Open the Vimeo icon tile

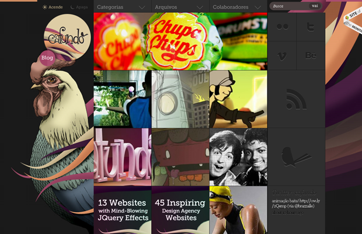coord(282,55)
